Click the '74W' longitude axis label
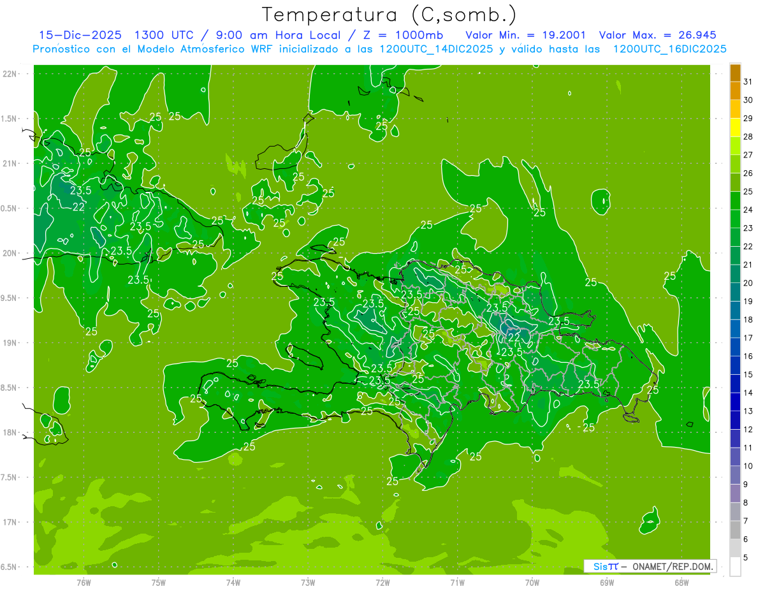 tap(233, 582)
